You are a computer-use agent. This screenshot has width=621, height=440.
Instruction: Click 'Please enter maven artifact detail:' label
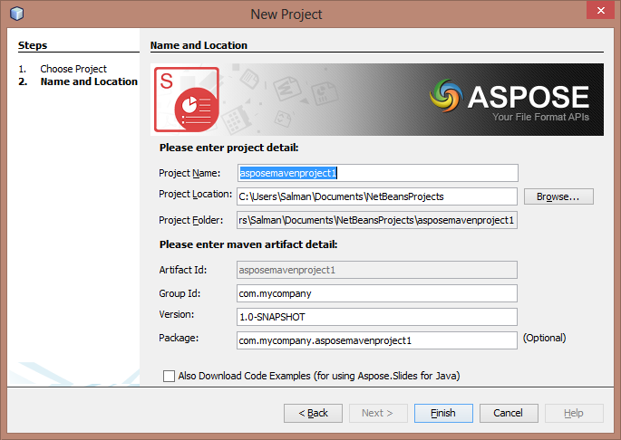[248, 244]
